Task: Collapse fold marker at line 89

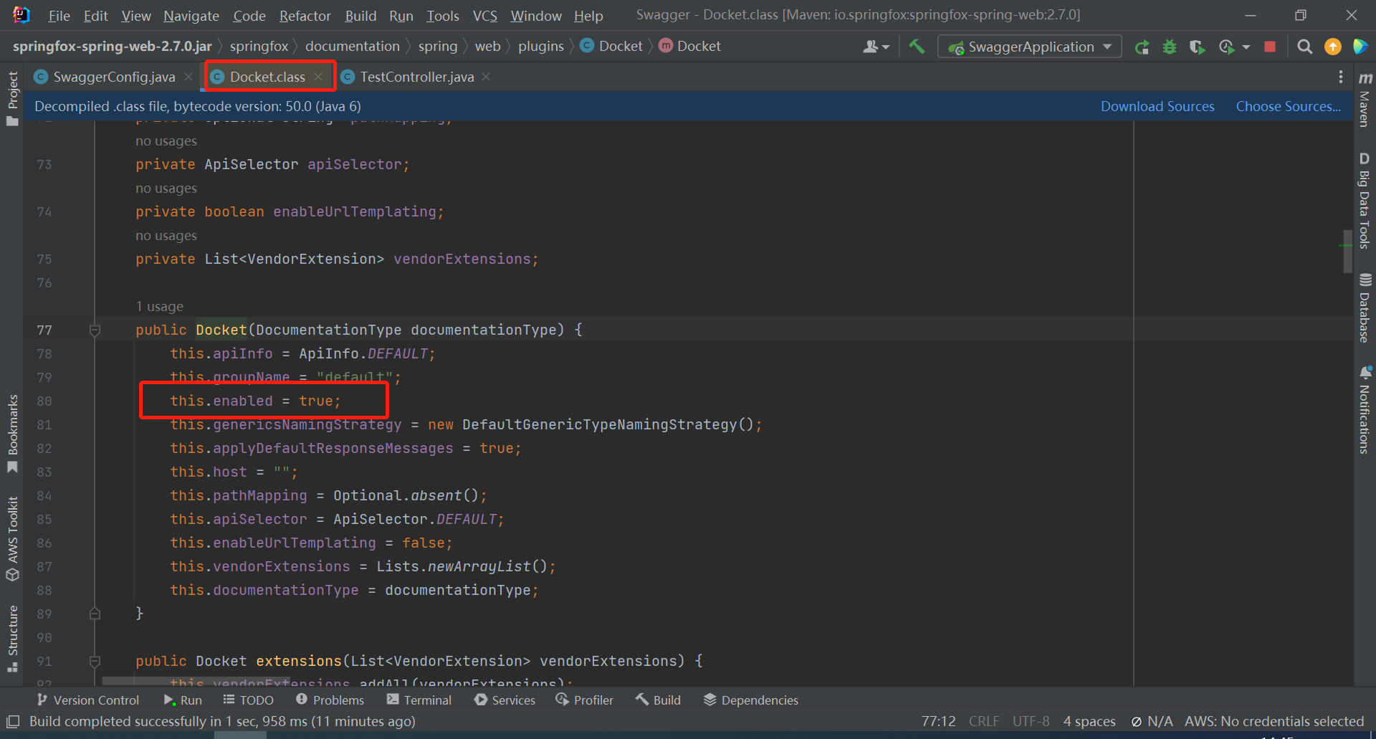Action: (x=95, y=614)
